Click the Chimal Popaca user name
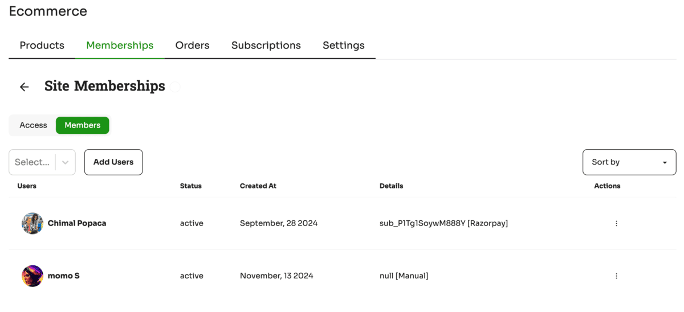 coord(77,223)
